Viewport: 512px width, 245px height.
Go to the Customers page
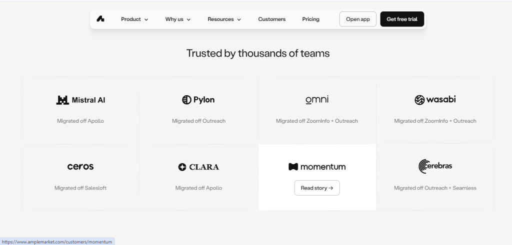(x=271, y=19)
